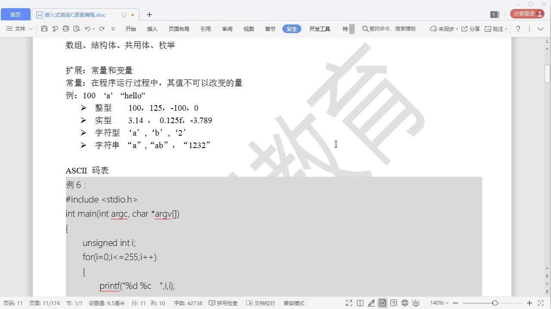Select the 安全 ribbon tab

[x=292, y=29]
